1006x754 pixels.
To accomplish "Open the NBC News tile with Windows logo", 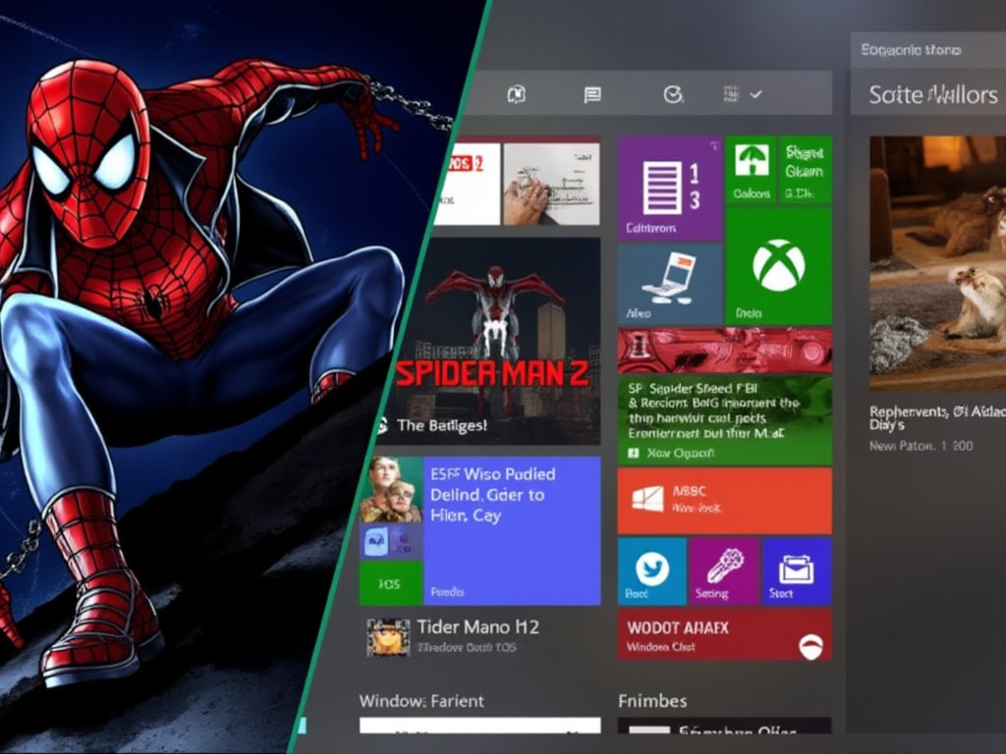I will tap(725, 499).
